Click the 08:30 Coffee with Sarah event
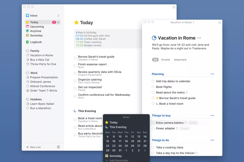The height and width of the screenshot is (162, 244). point(91,39)
